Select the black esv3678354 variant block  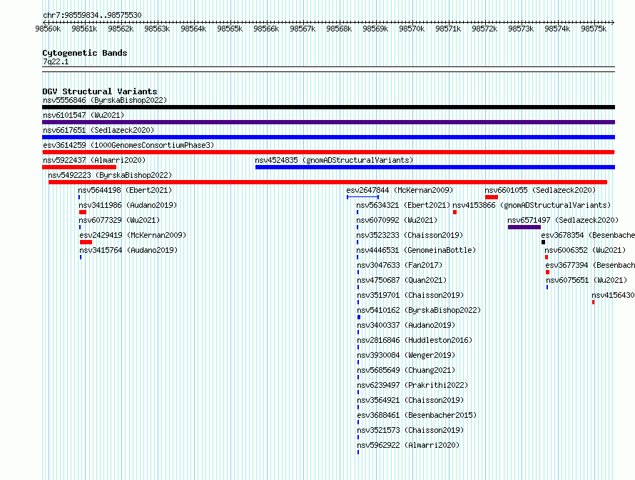[x=544, y=242]
